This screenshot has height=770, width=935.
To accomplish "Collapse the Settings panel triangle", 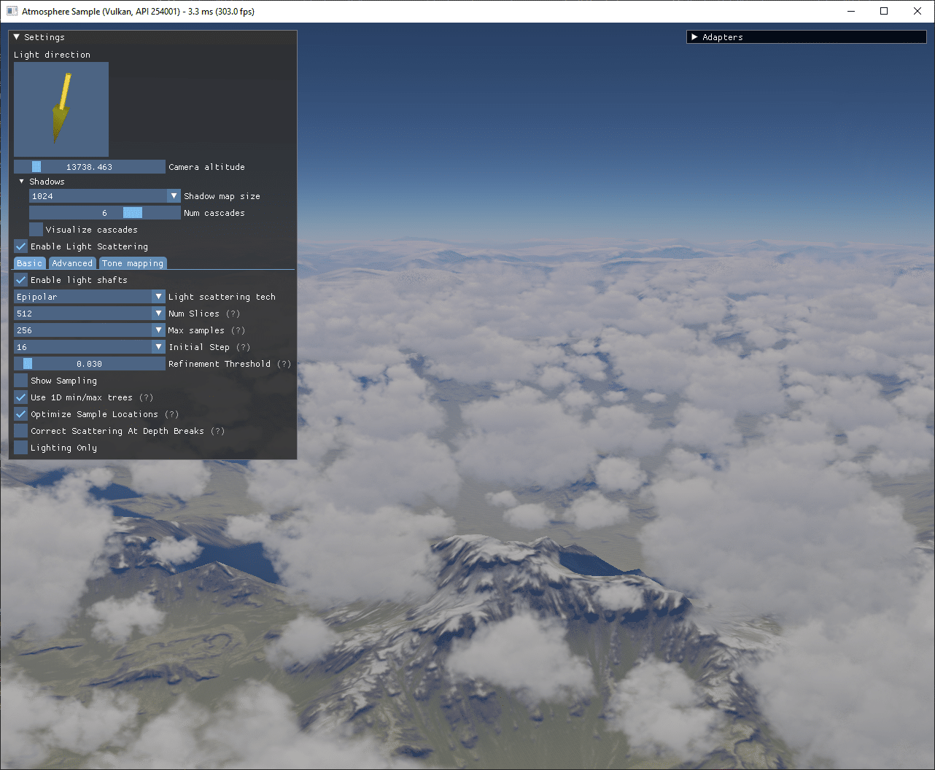I will pos(17,37).
